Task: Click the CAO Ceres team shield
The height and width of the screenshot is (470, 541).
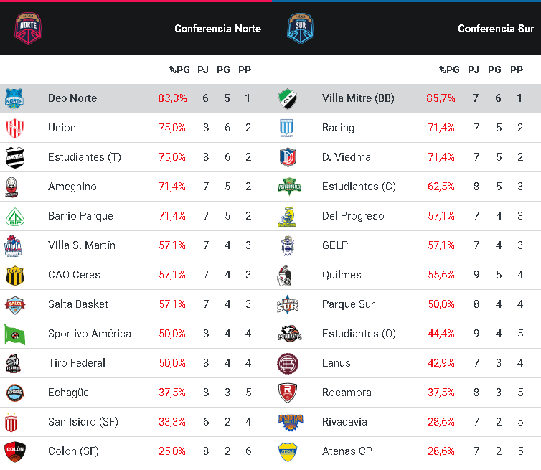Action: click(15, 276)
